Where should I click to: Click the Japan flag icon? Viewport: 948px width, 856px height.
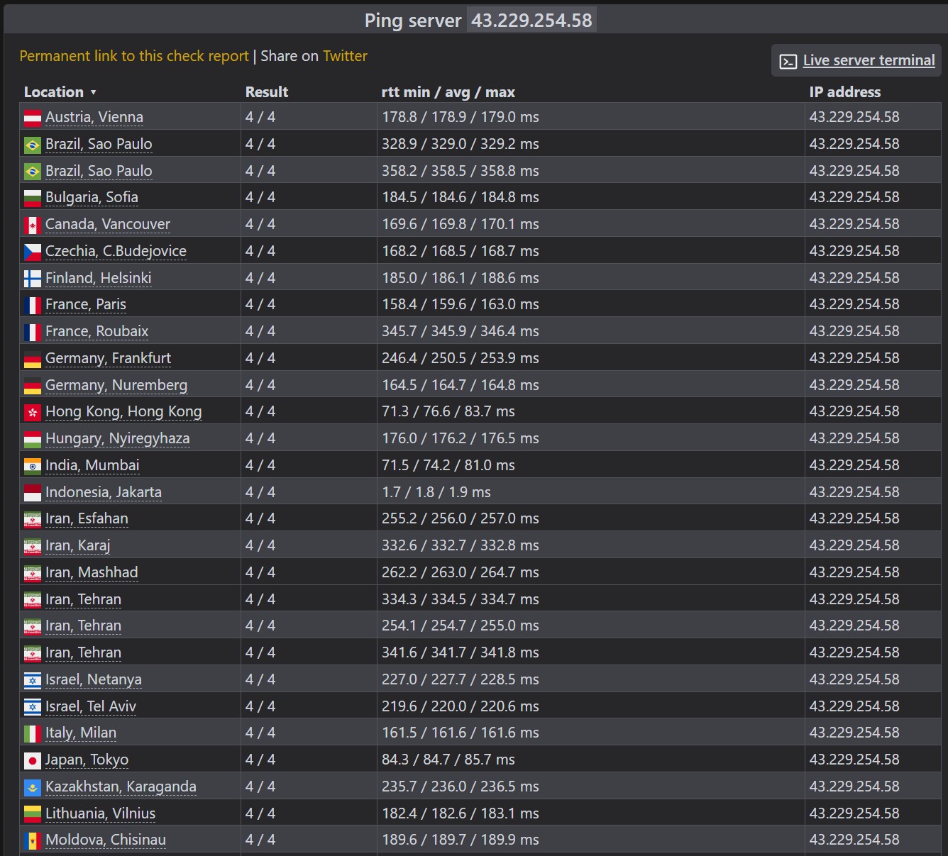33,760
